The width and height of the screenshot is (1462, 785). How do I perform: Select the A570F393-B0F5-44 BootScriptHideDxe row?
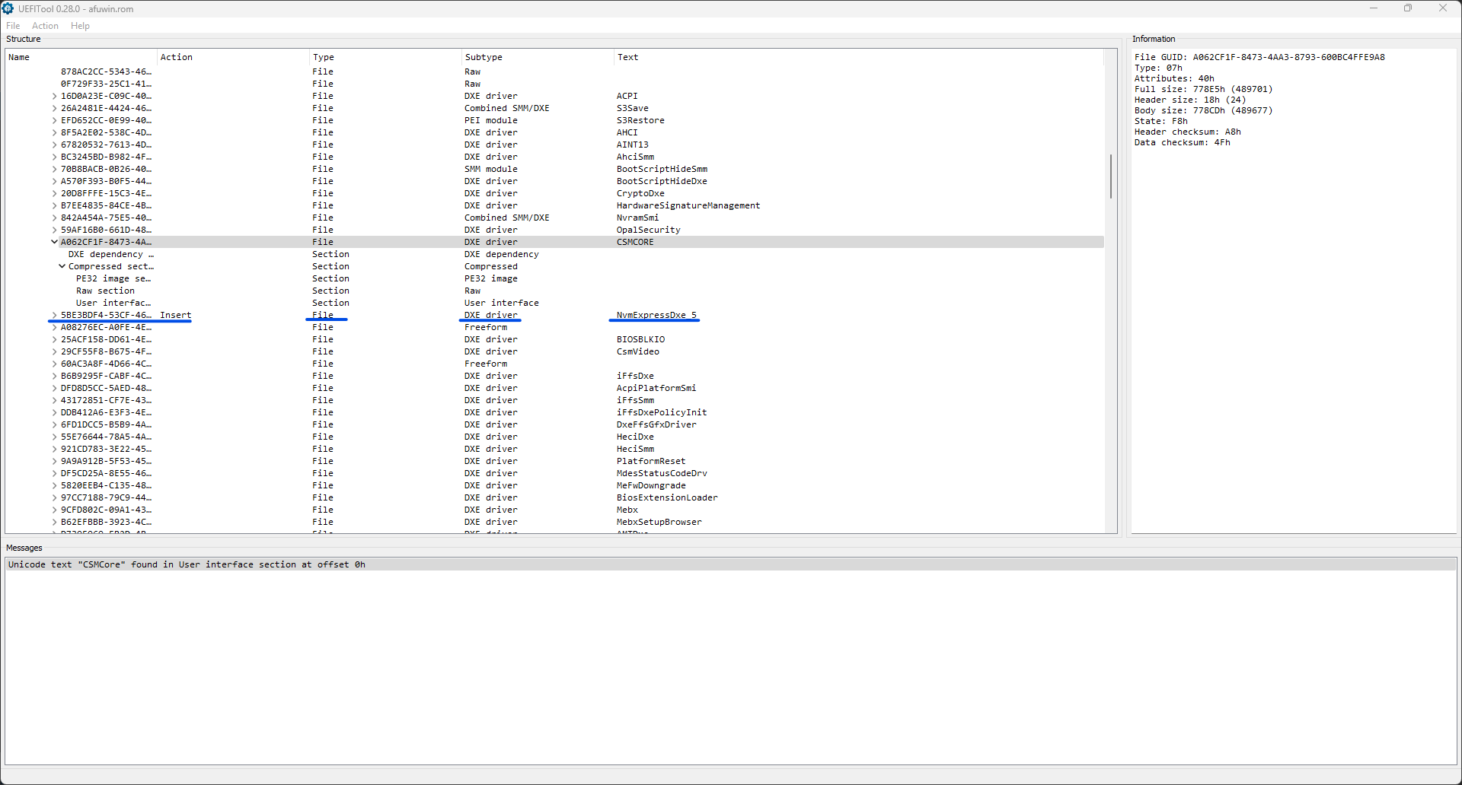click(x=554, y=181)
